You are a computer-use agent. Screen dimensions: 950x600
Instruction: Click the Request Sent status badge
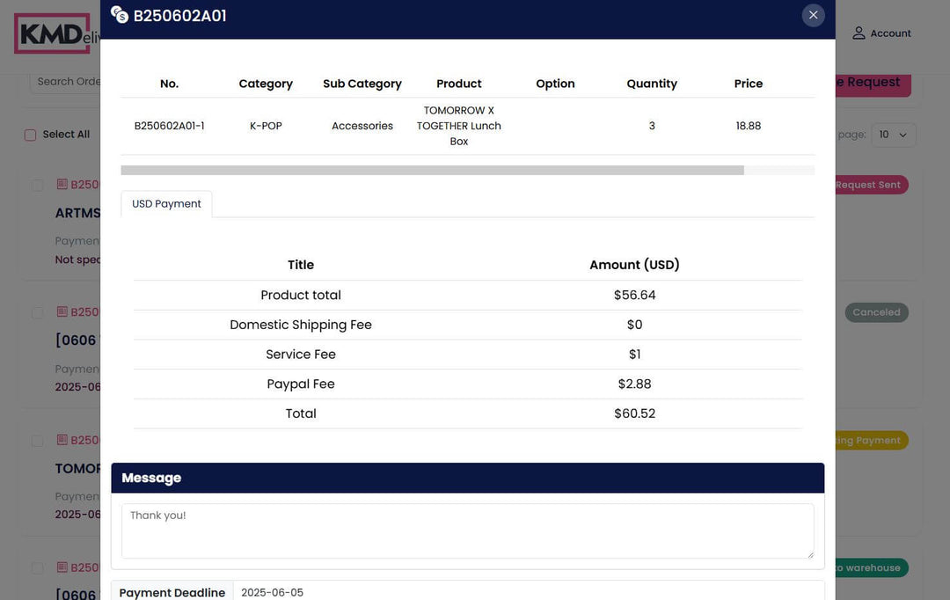click(872, 185)
